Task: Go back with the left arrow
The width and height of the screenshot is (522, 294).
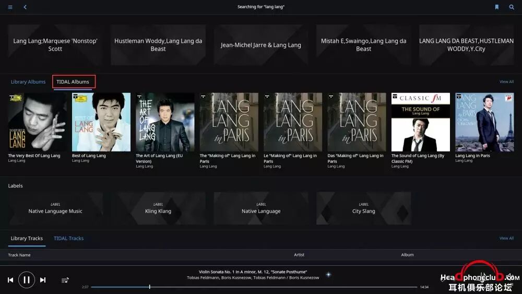Action: pyautogui.click(x=25, y=7)
